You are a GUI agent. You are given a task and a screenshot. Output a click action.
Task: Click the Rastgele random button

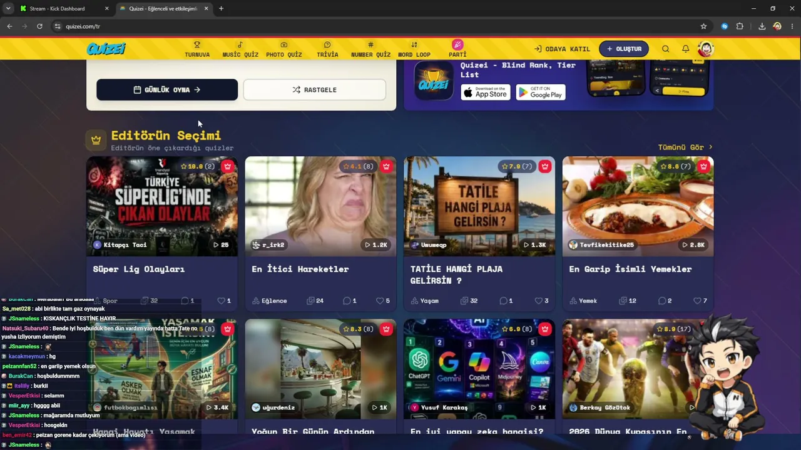314,89
